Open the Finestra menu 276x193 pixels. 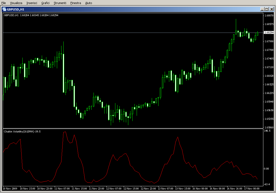click(x=75, y=3)
